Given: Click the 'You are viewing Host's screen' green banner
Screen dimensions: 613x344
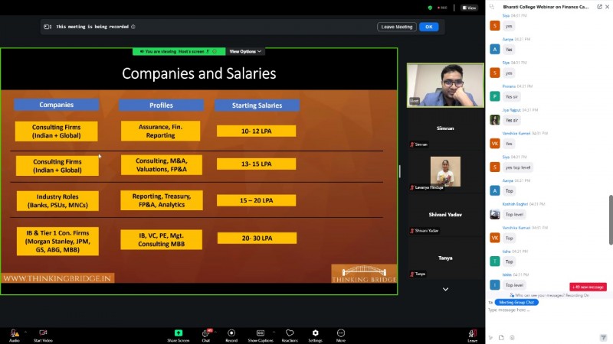Looking at the screenshot, I should (179, 51).
